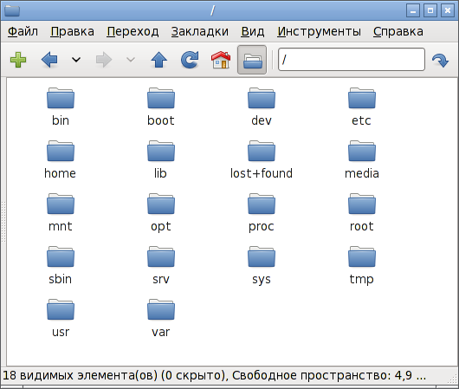Select the etc folder icon
The image size is (459, 389).
362,98
